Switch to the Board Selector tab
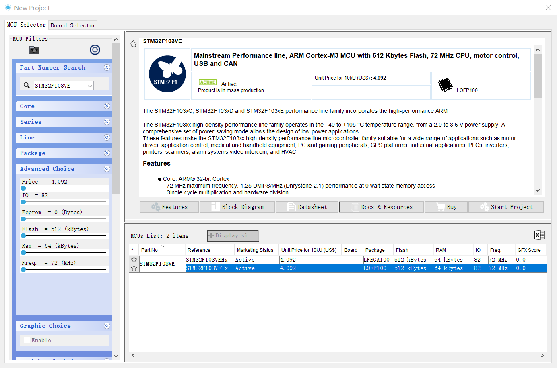This screenshot has width=557, height=368. (x=73, y=25)
